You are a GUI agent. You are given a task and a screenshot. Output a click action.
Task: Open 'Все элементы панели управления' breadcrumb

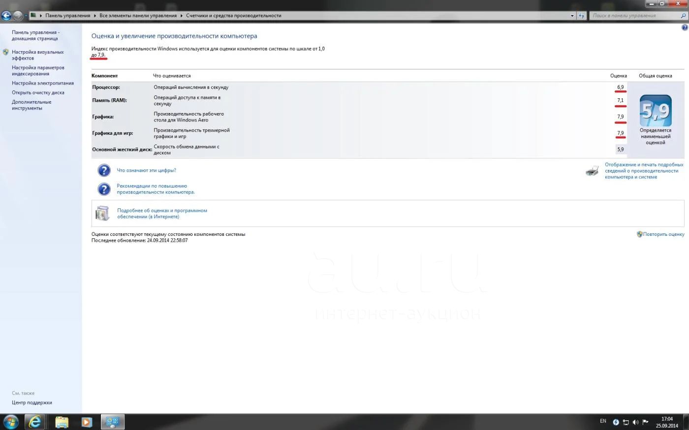(138, 16)
